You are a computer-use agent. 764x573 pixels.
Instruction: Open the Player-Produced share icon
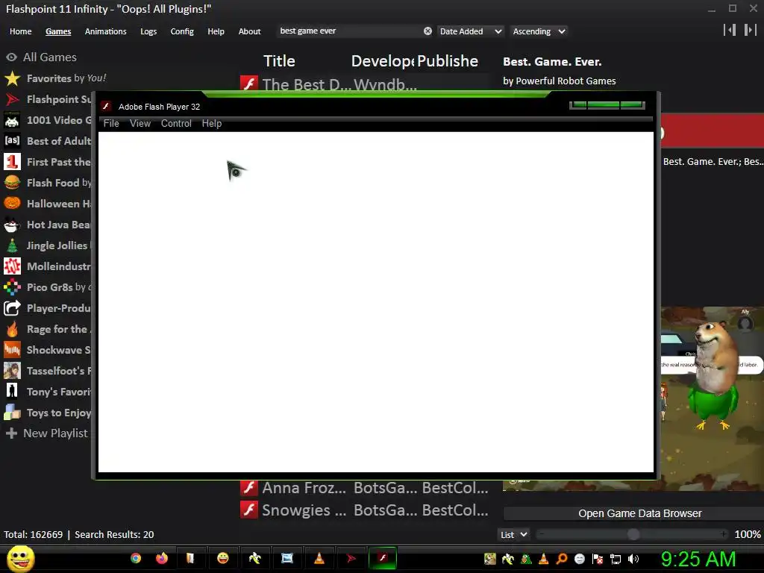(12, 308)
